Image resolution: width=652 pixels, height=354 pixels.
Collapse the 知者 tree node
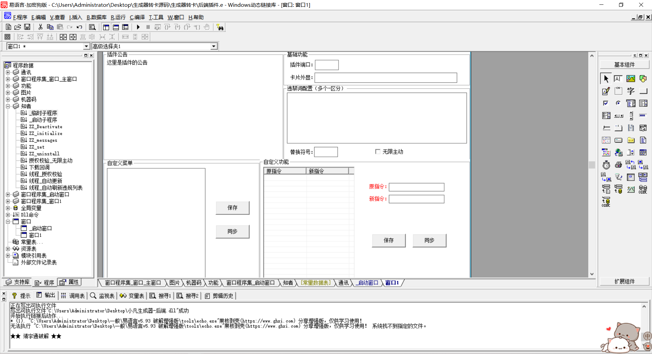[8, 106]
